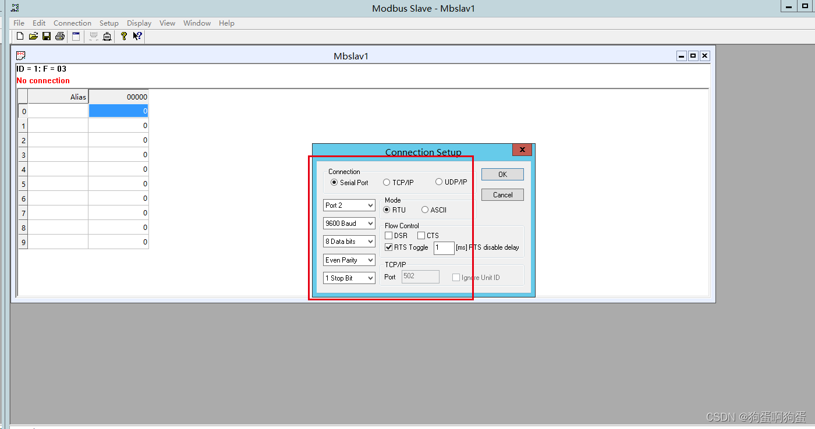Select the value cell in row 3
This screenshot has width=815, height=429.
118,155
